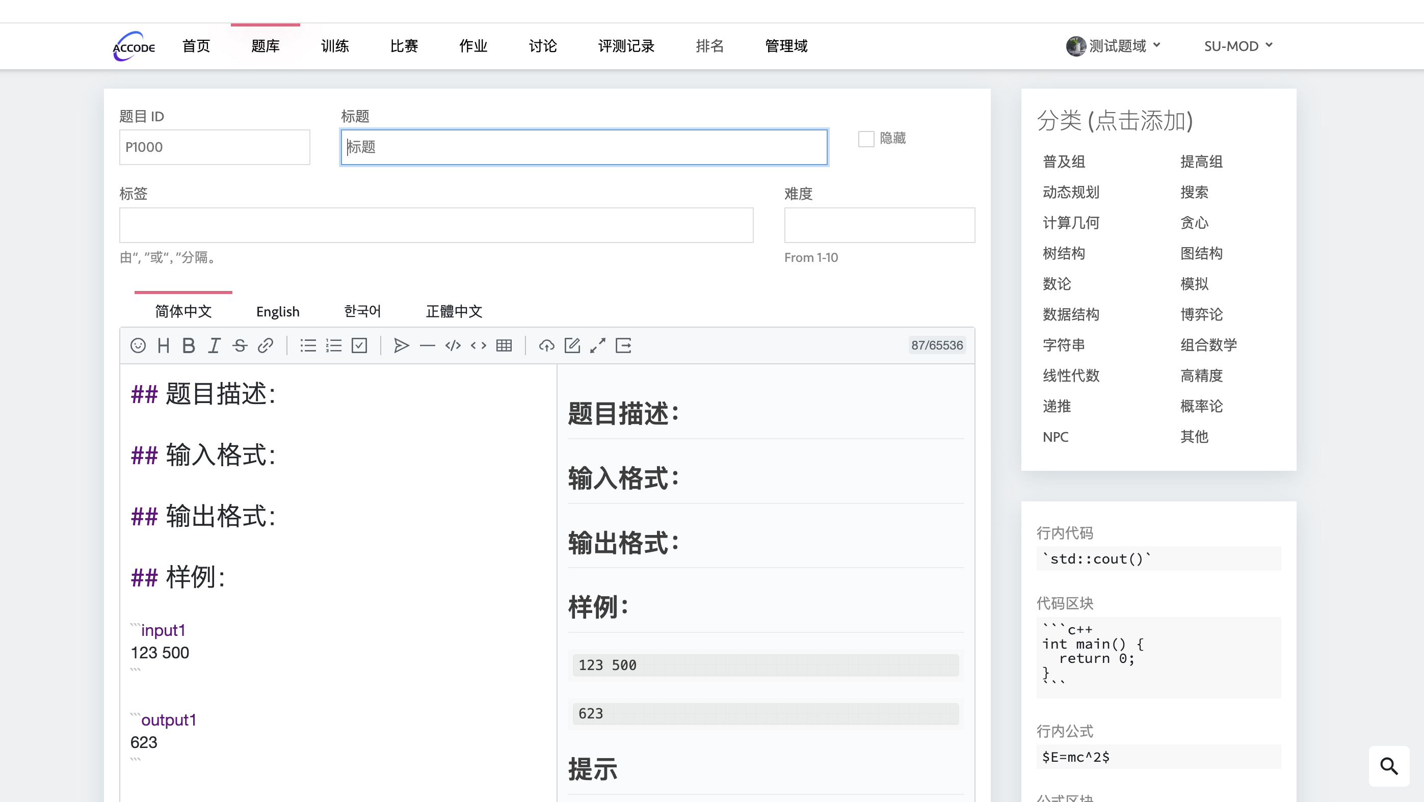Open 管理域 in the navigation bar
Screen dimensions: 1424x802
tap(786, 46)
